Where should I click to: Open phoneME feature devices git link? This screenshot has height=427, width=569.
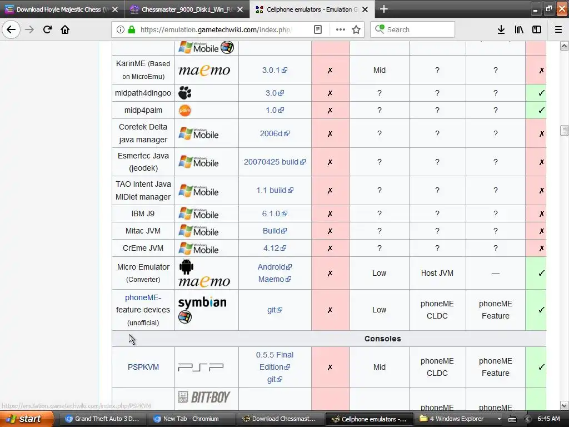pyautogui.click(x=274, y=310)
